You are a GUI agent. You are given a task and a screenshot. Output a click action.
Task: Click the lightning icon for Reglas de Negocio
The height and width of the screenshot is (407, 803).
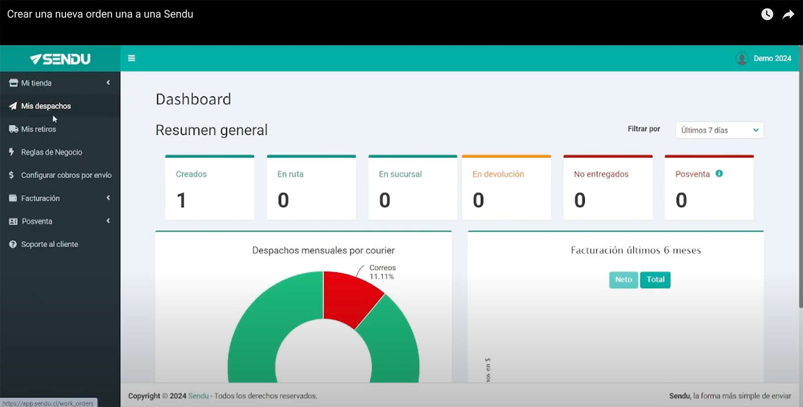click(12, 152)
